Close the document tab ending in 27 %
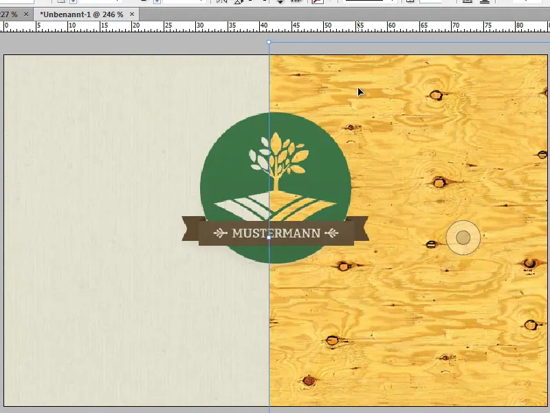 coord(26,14)
